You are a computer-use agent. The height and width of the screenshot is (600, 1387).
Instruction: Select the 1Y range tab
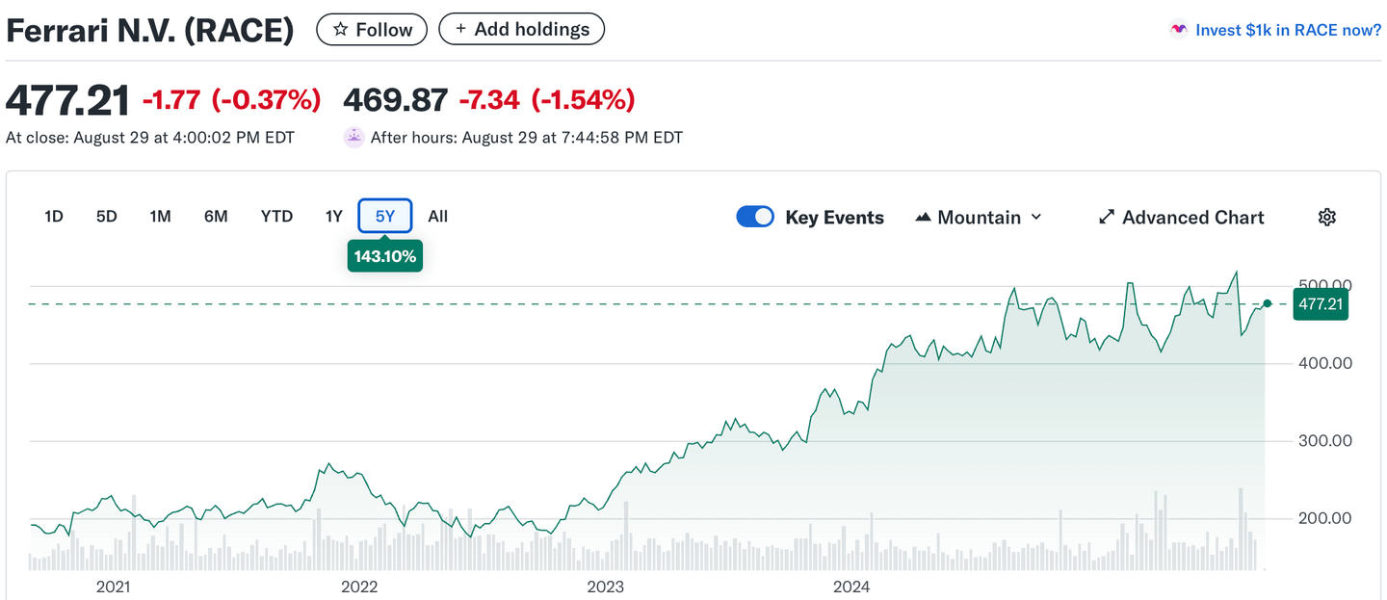point(333,216)
